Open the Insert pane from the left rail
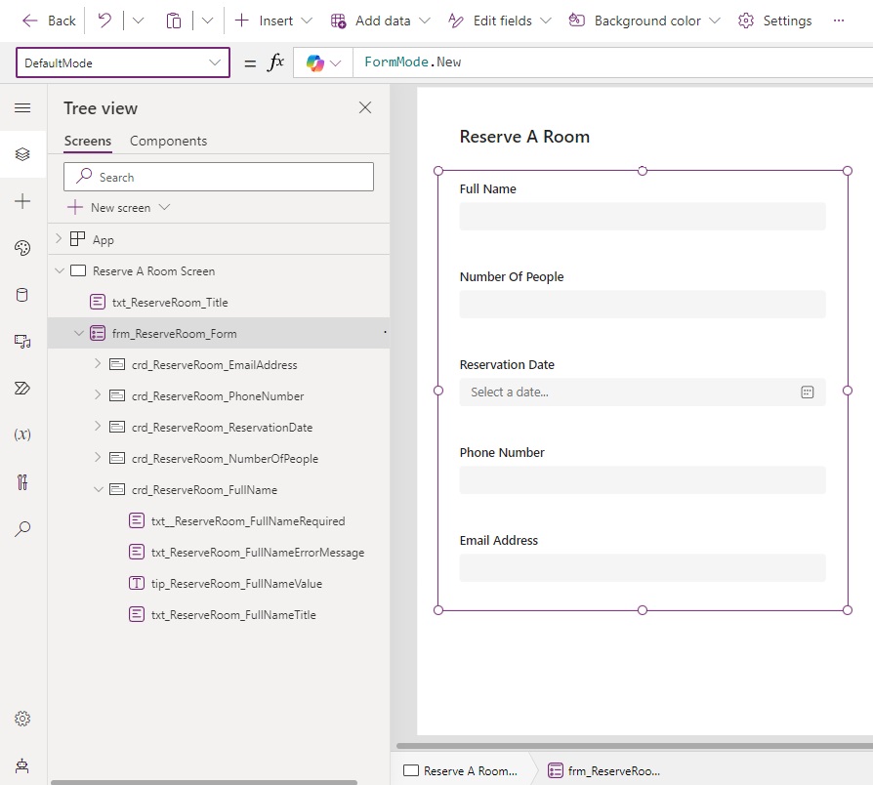 tap(21, 201)
